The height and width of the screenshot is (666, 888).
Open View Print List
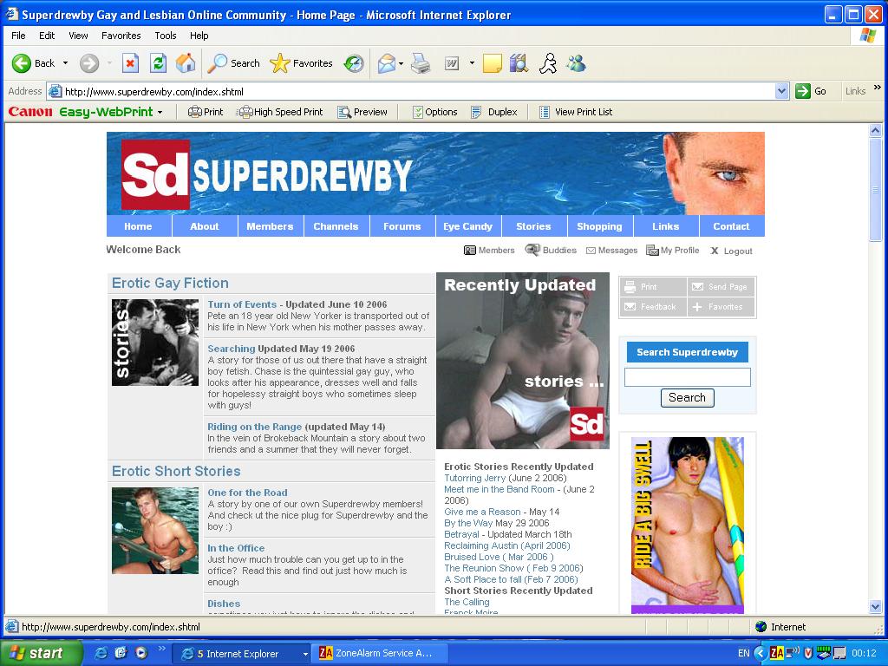click(x=576, y=112)
